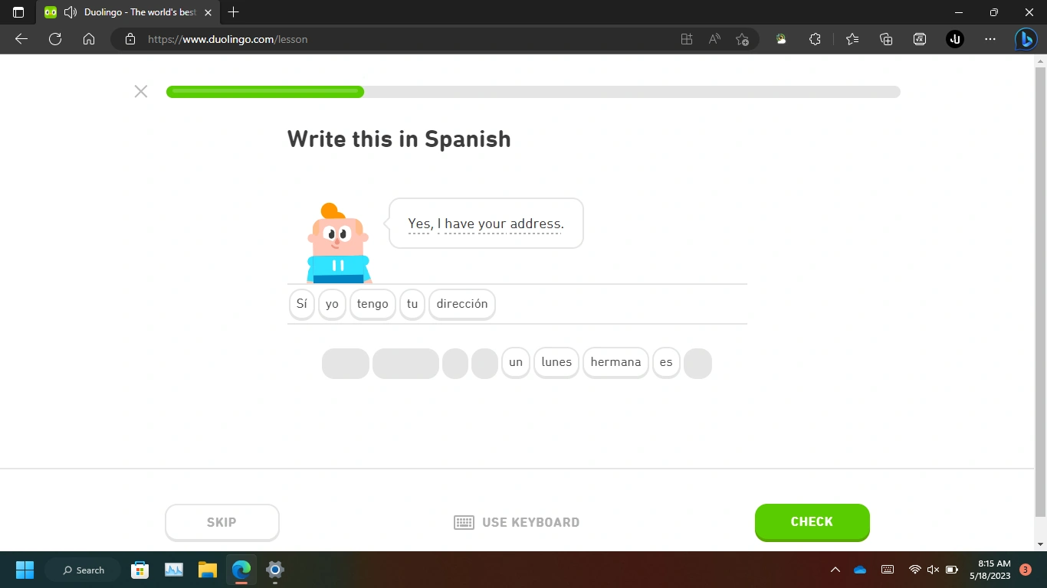Image resolution: width=1047 pixels, height=588 pixels.
Task: Click the split screen icon in the toolbar
Action: [x=686, y=39]
